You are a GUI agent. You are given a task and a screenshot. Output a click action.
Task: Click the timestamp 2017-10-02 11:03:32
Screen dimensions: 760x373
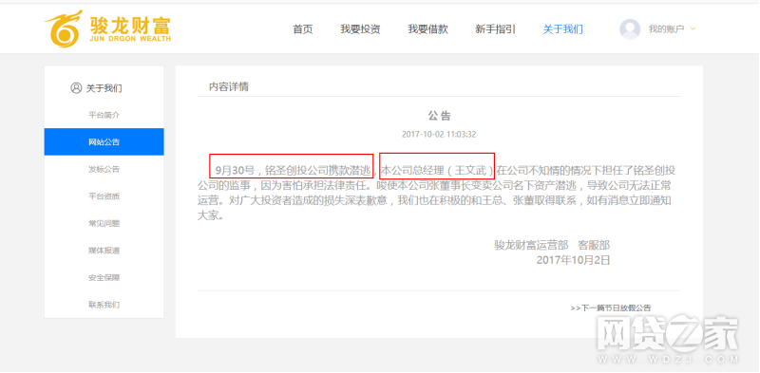point(439,134)
